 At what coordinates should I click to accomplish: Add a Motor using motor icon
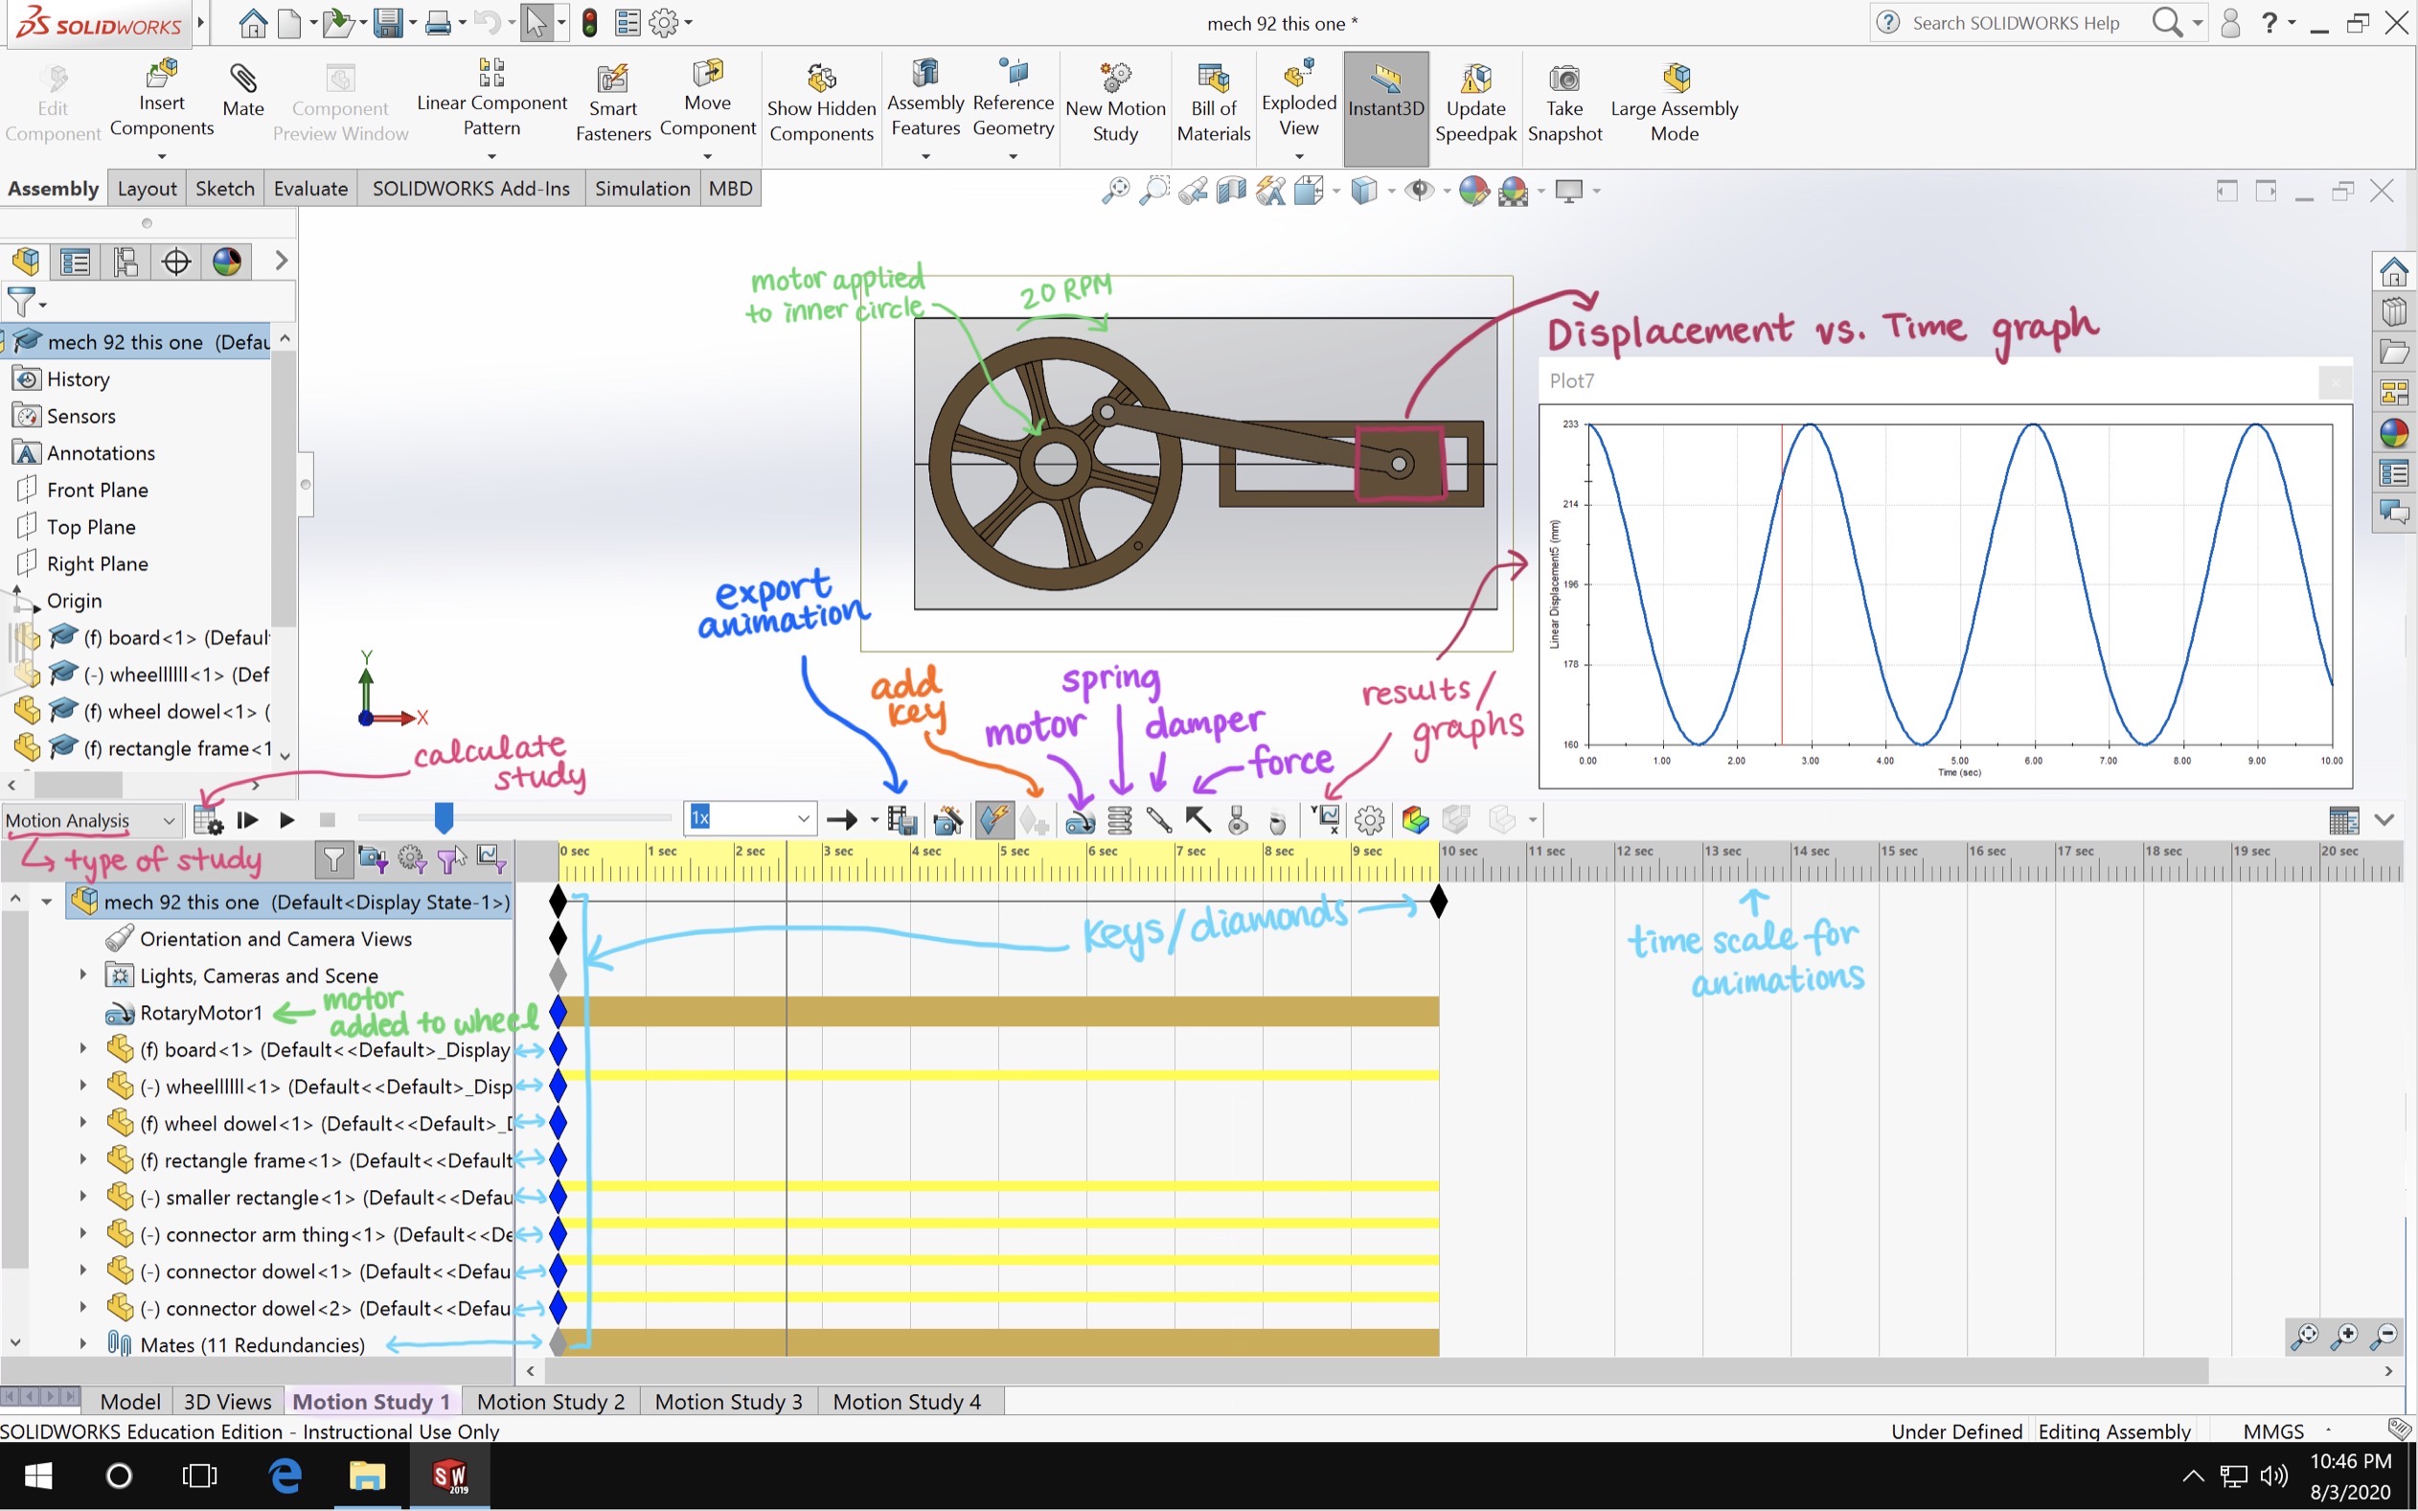coord(1080,821)
